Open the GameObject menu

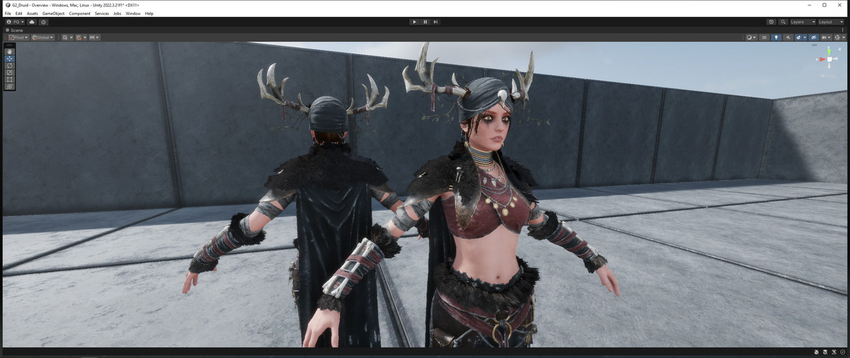point(53,13)
